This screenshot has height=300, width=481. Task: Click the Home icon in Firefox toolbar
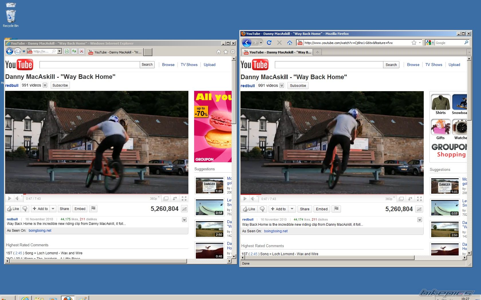pos(290,43)
